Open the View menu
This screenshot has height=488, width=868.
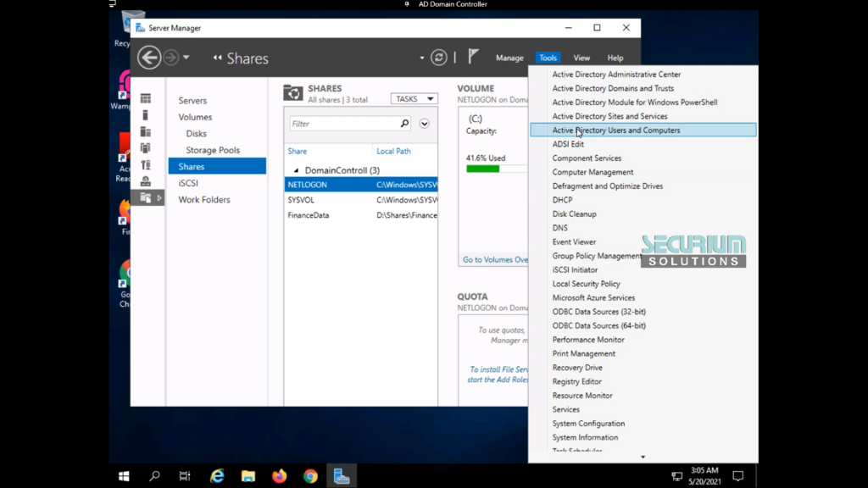[x=581, y=58]
